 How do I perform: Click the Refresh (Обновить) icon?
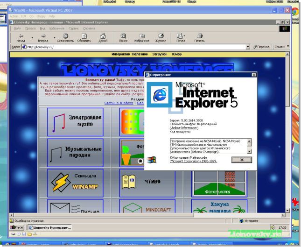pyautogui.click(x=84, y=37)
